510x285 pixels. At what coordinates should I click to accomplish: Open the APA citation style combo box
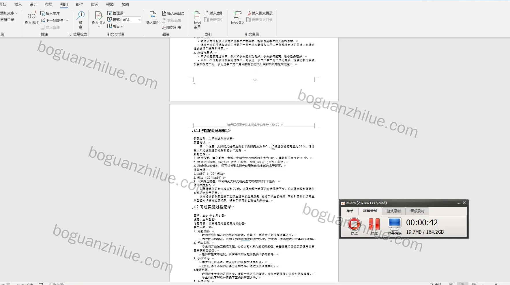point(132,20)
